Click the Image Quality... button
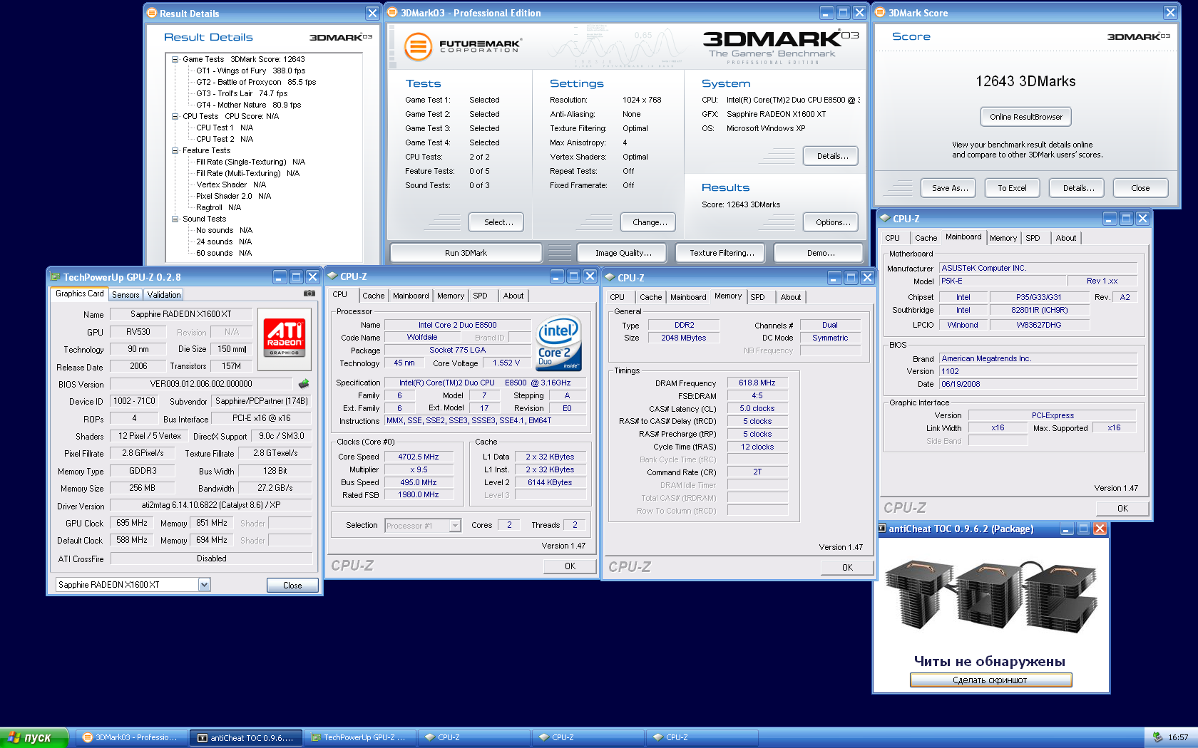1198x748 pixels. click(623, 253)
